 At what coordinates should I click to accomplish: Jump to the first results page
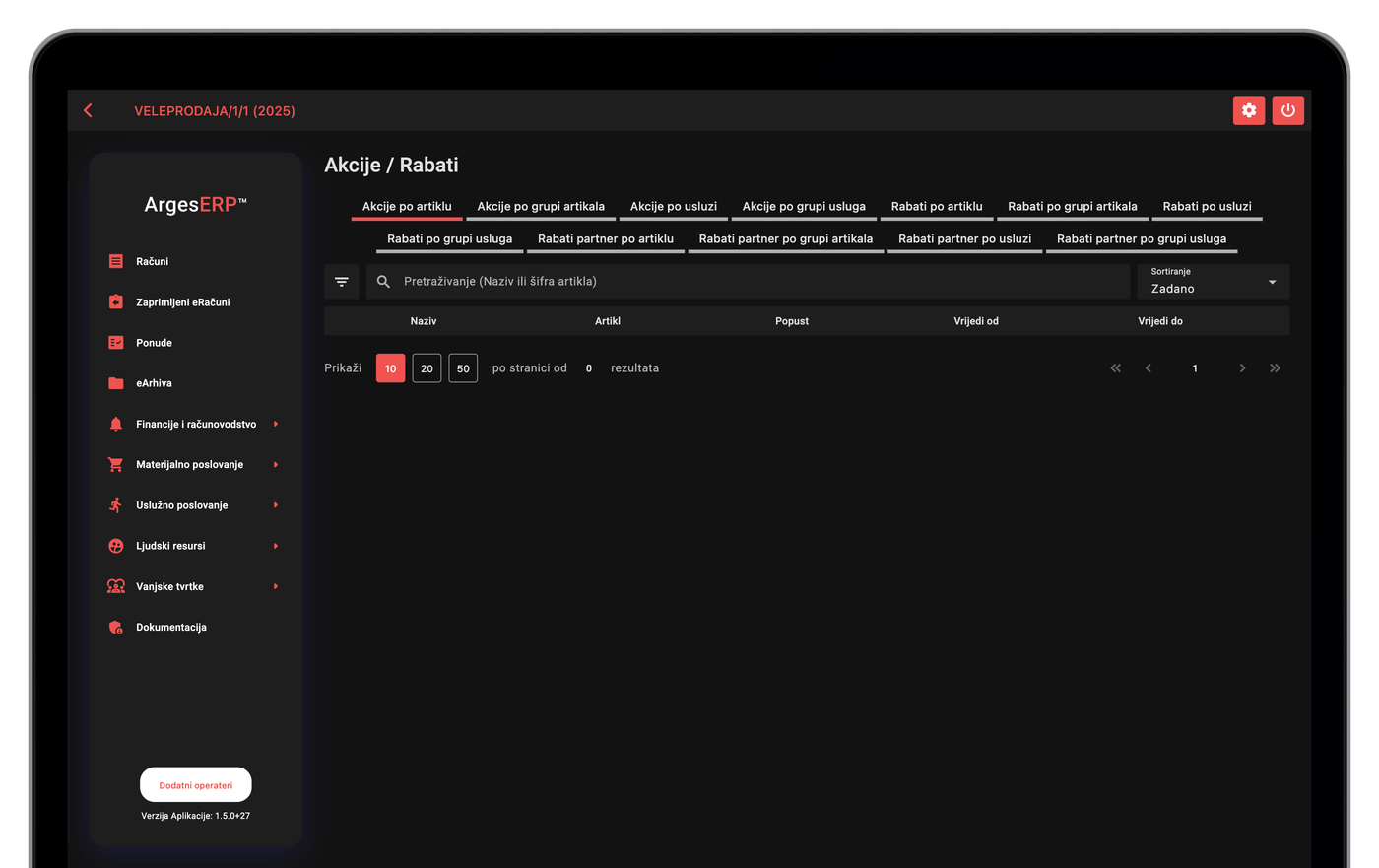[x=1116, y=367]
